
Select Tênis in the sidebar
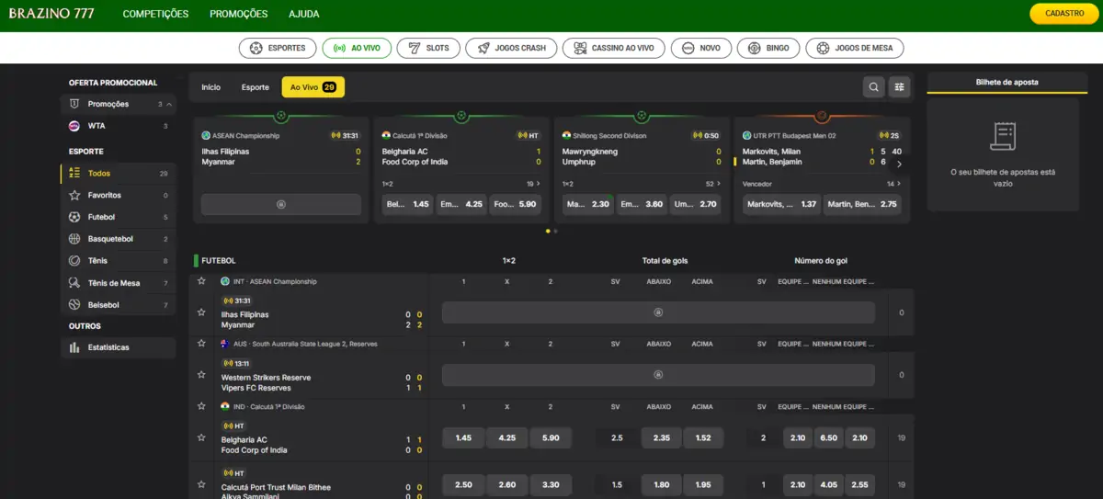coord(118,260)
